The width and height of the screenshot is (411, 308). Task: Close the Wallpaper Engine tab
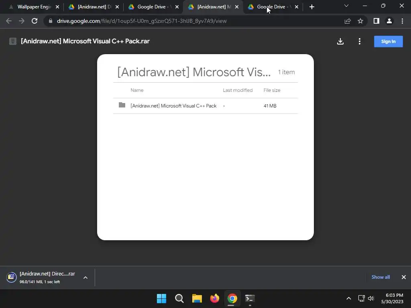[57, 7]
